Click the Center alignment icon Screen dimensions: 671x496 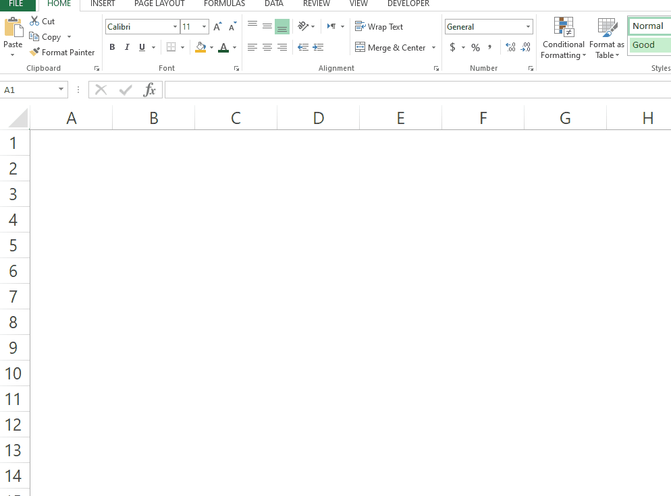(267, 47)
